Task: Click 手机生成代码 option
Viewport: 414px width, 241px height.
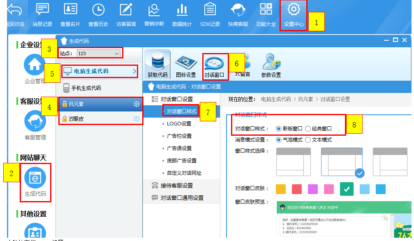Action: tap(86, 88)
